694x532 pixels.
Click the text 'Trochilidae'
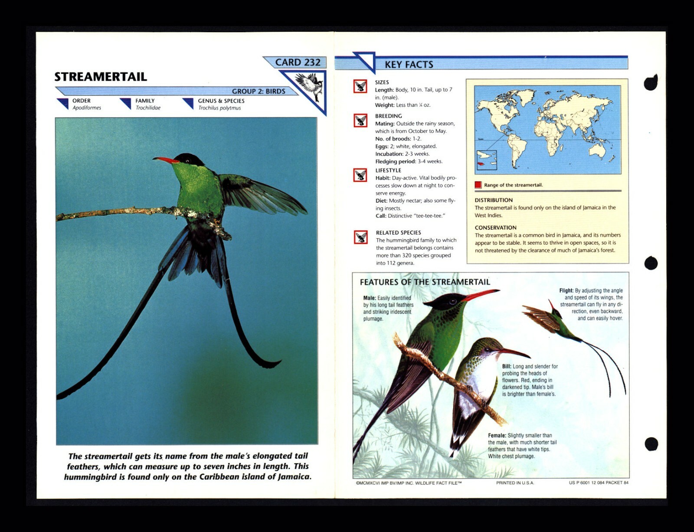pyautogui.click(x=148, y=108)
